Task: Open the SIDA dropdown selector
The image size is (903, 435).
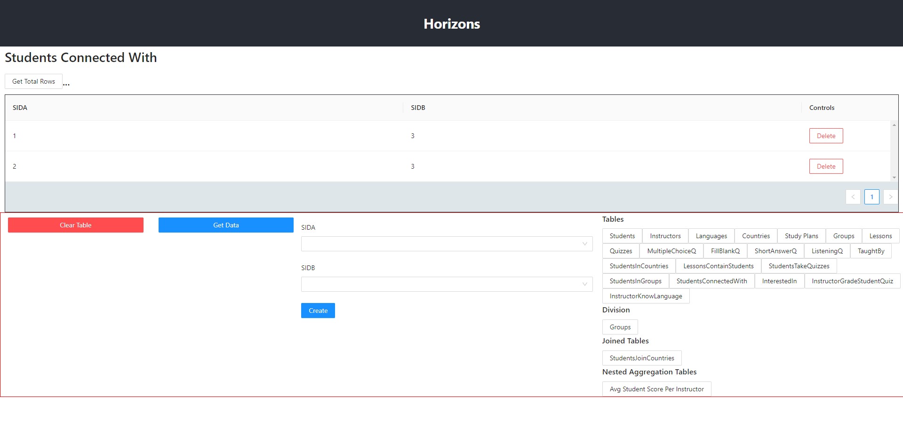Action: 446,244
